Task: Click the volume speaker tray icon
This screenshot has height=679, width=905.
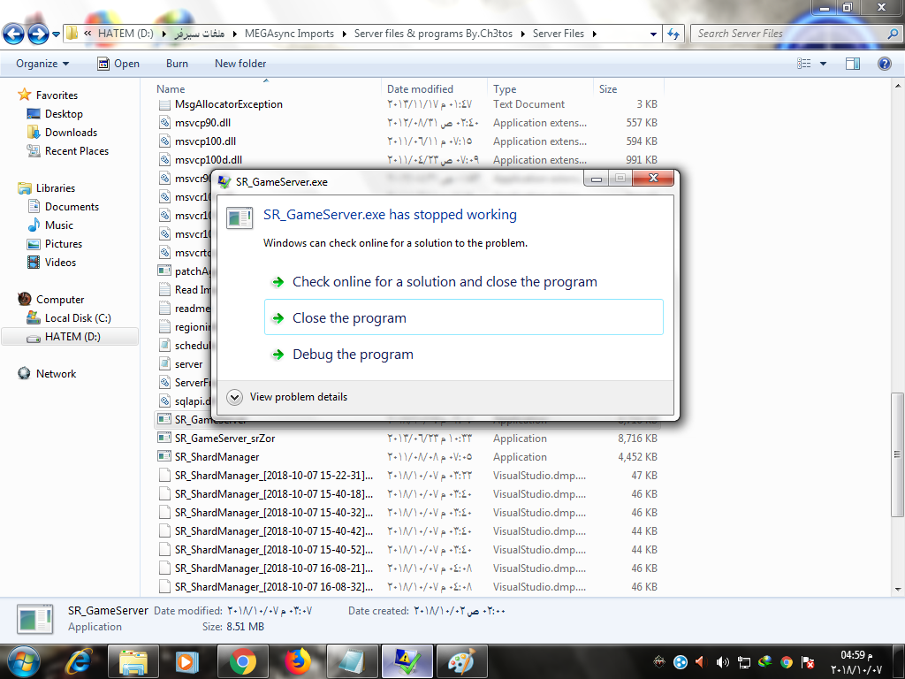Action: tap(722, 662)
